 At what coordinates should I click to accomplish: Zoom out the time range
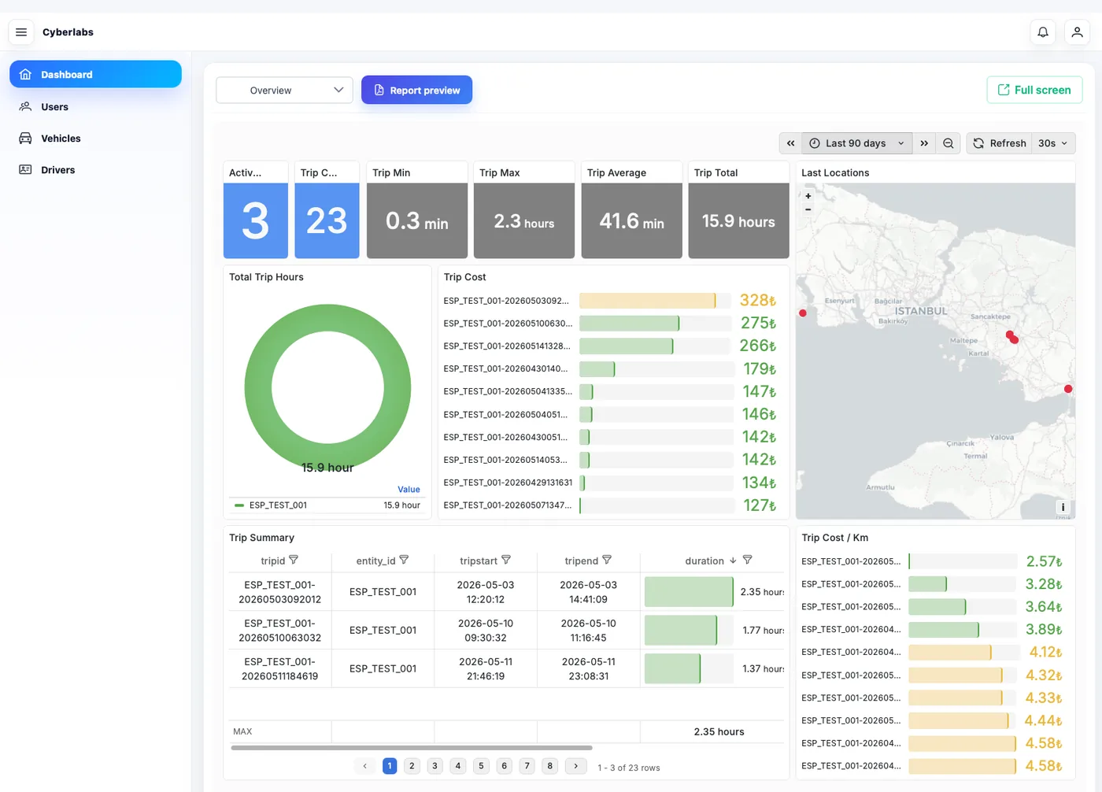949,143
